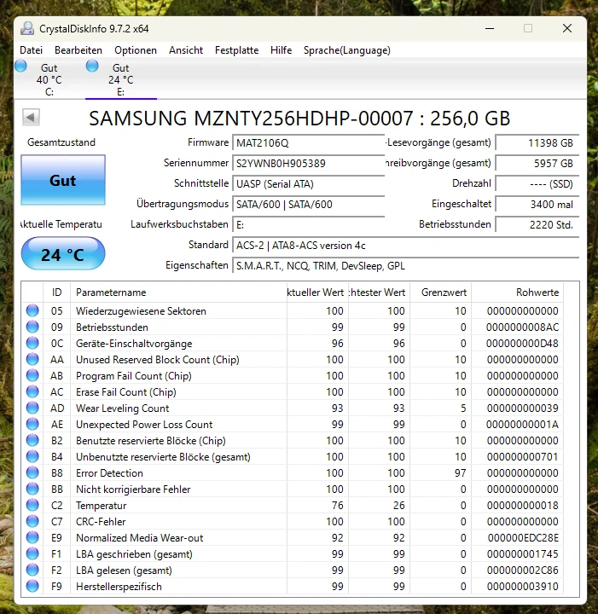Click the Gut health status button
598x614 pixels.
click(x=63, y=180)
